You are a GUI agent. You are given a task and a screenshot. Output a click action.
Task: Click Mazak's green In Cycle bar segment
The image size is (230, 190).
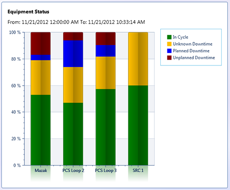[41, 130]
